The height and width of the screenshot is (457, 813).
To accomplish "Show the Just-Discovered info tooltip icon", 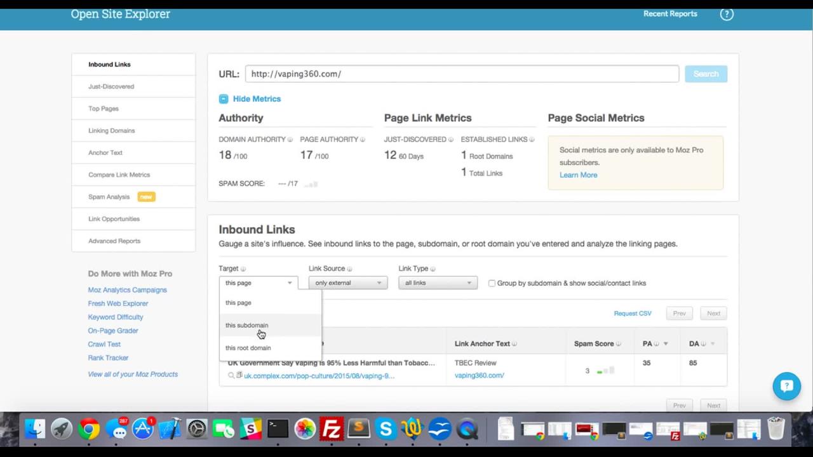I will [x=451, y=140].
